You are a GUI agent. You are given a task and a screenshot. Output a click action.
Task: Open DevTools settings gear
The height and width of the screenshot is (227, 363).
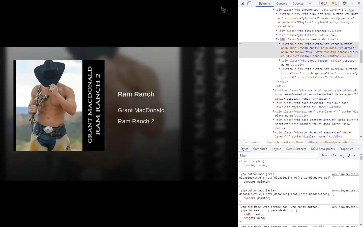345,3
